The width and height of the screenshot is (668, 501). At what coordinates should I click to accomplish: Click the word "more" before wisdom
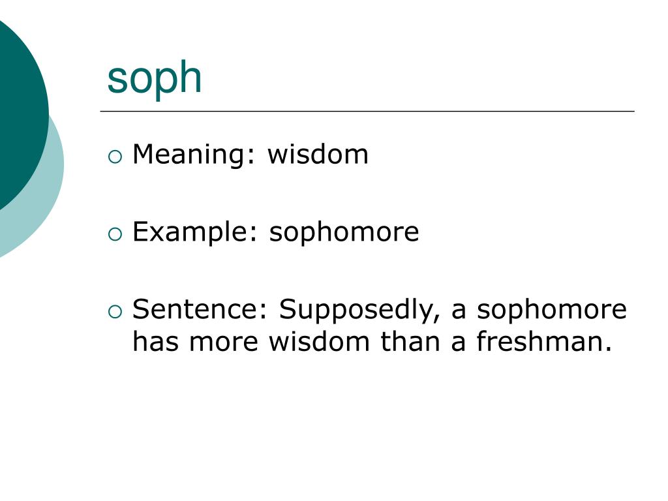pyautogui.click(x=224, y=342)
